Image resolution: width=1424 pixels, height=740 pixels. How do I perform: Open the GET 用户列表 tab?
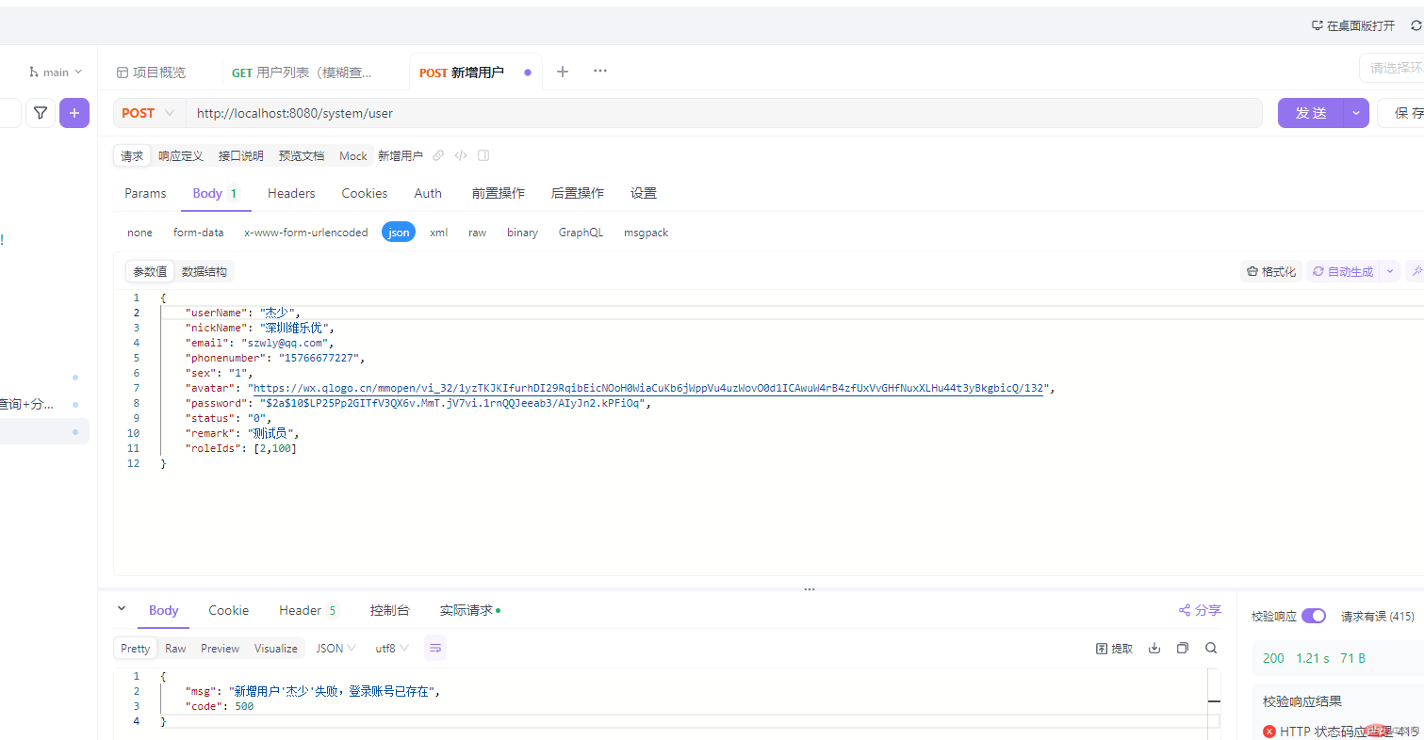tap(303, 72)
